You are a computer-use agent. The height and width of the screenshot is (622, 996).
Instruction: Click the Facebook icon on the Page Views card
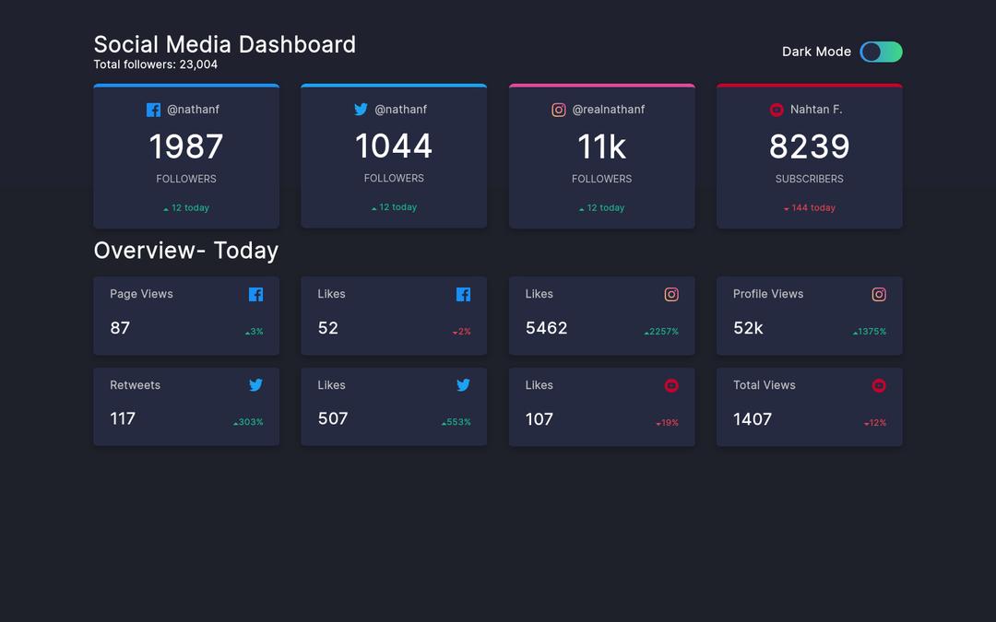pos(255,294)
